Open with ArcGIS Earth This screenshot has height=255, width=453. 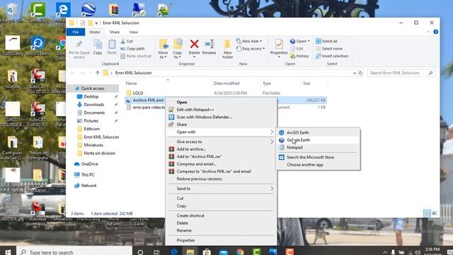pyautogui.click(x=318, y=132)
